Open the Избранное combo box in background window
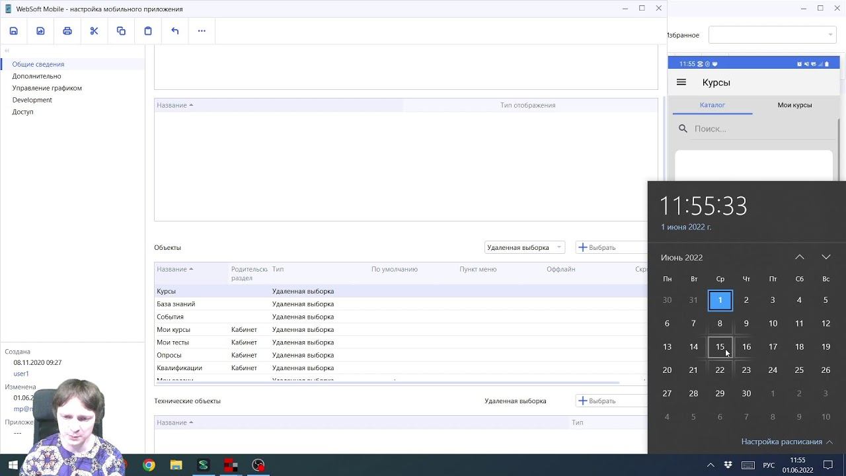The height and width of the screenshot is (476, 846). [x=772, y=35]
